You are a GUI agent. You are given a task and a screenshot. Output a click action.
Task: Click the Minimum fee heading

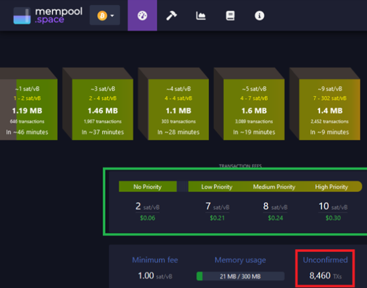pyautogui.click(x=155, y=260)
